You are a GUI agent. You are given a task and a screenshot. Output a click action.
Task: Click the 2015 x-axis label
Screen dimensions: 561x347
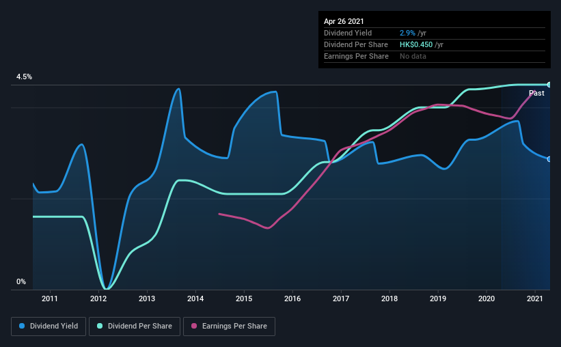click(244, 299)
